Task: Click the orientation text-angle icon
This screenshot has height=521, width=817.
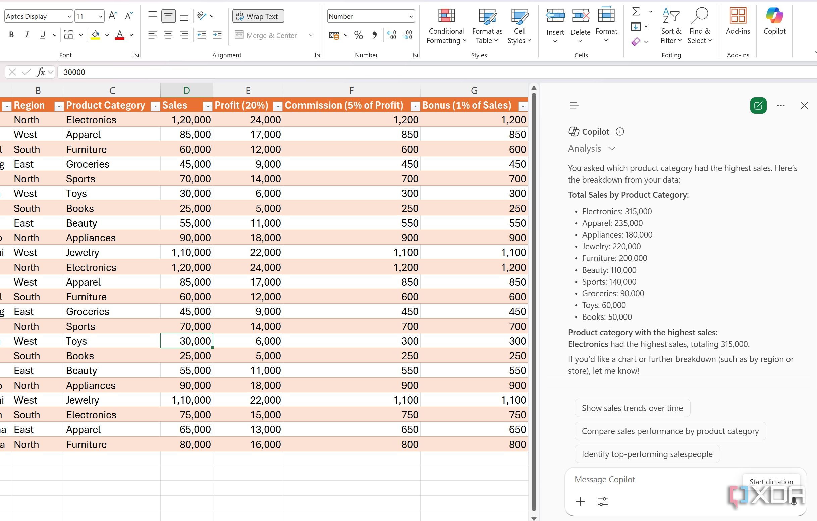Action: point(202,16)
